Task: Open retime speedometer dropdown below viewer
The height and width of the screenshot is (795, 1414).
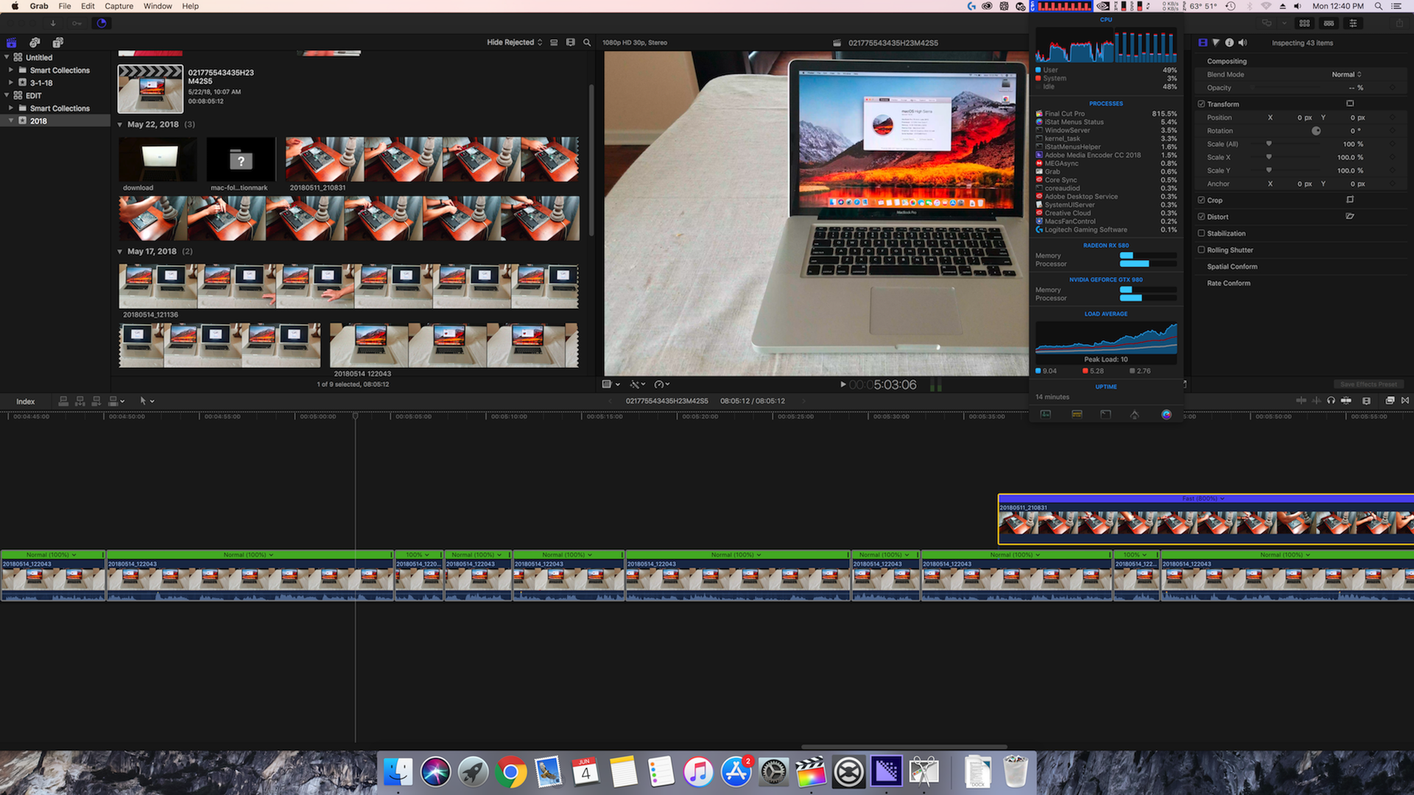Action: click(661, 384)
